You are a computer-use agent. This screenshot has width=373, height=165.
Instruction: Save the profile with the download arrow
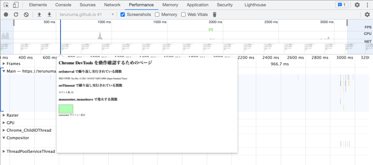[x=49, y=15]
